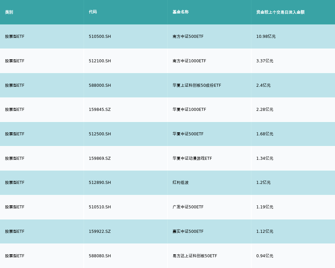Click code 512100.SH
Screen dimensions: 335x268
click(x=100, y=61)
